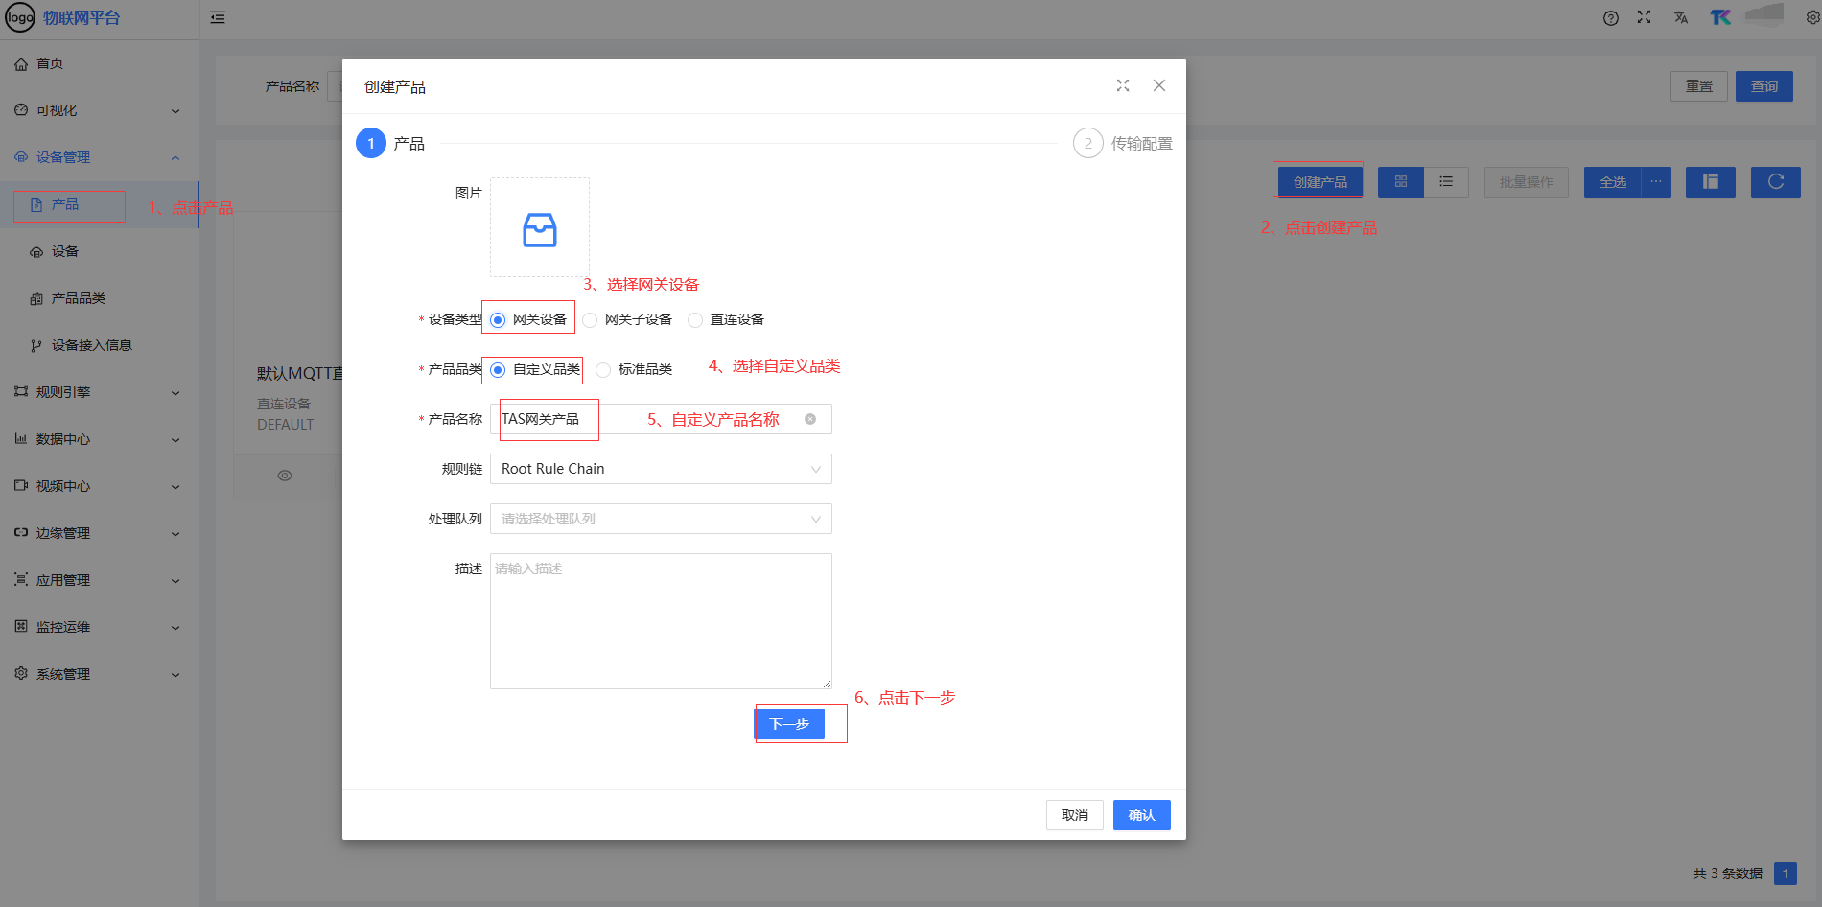Screen dimensions: 1822x907
Task: Go to 产品品类 in the sidebar
Action: coord(78,298)
